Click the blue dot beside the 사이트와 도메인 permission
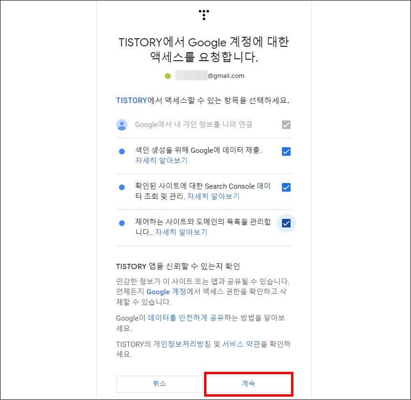 click(x=123, y=223)
